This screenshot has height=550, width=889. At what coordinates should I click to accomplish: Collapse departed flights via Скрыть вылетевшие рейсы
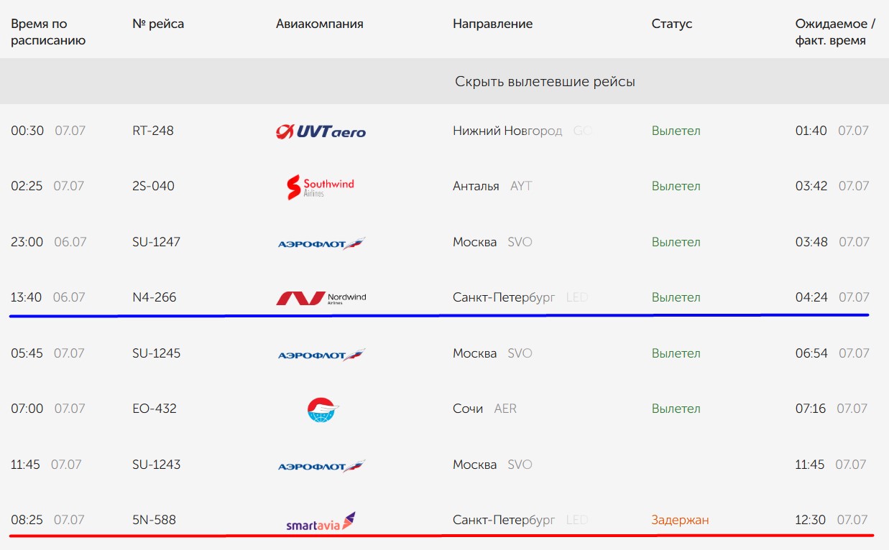point(545,81)
